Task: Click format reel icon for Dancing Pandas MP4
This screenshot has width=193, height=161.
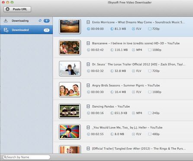Action: [133, 113]
